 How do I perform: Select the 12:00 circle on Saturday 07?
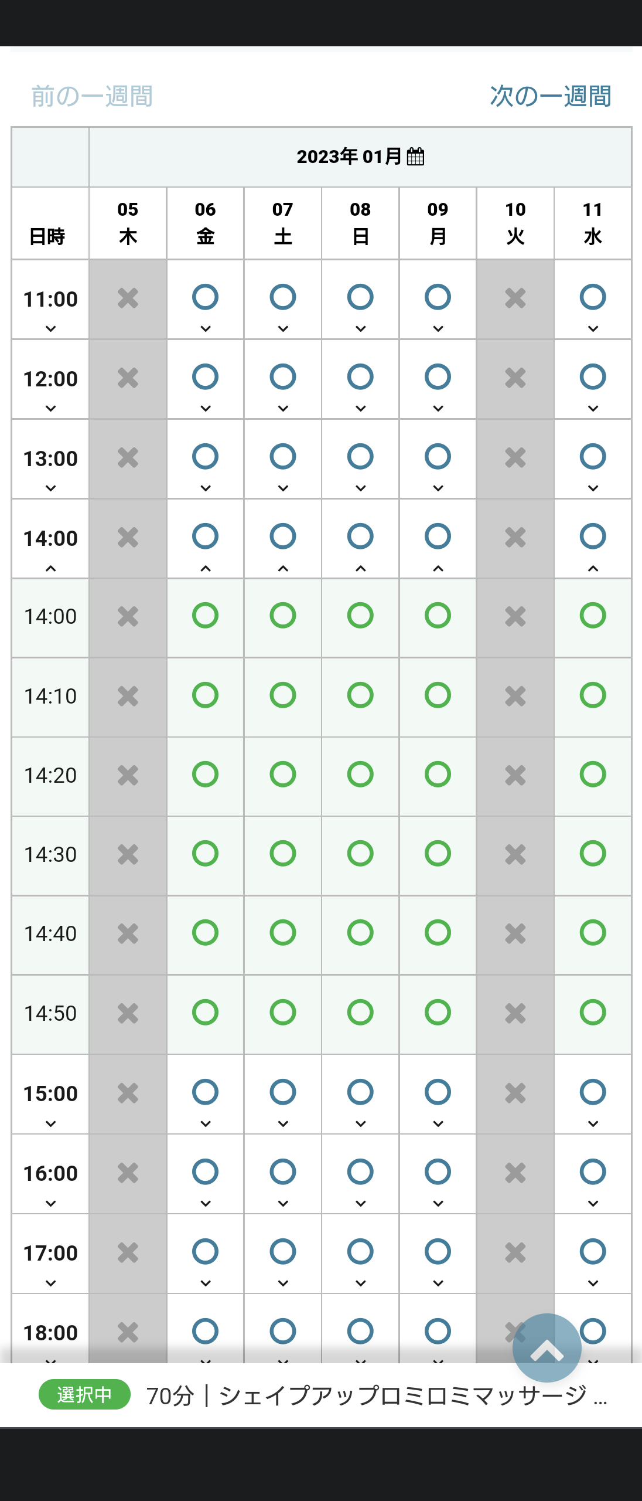click(x=283, y=376)
